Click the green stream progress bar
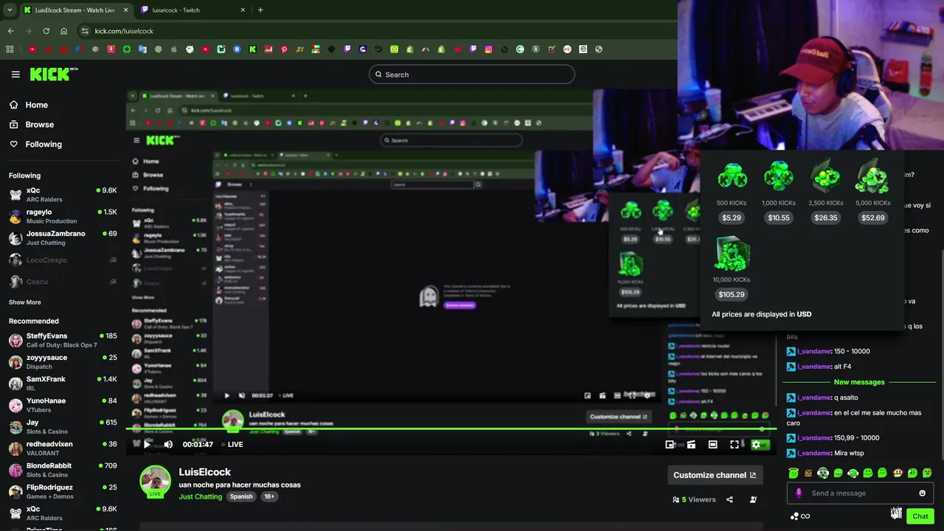944x531 pixels. pyautogui.click(x=450, y=428)
